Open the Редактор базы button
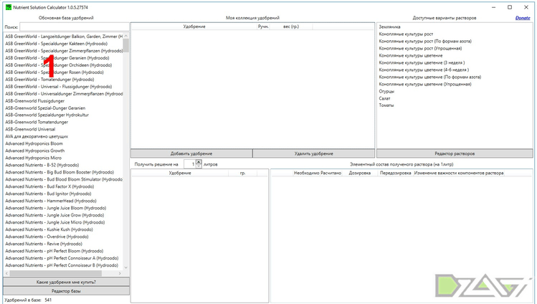 pos(66,290)
